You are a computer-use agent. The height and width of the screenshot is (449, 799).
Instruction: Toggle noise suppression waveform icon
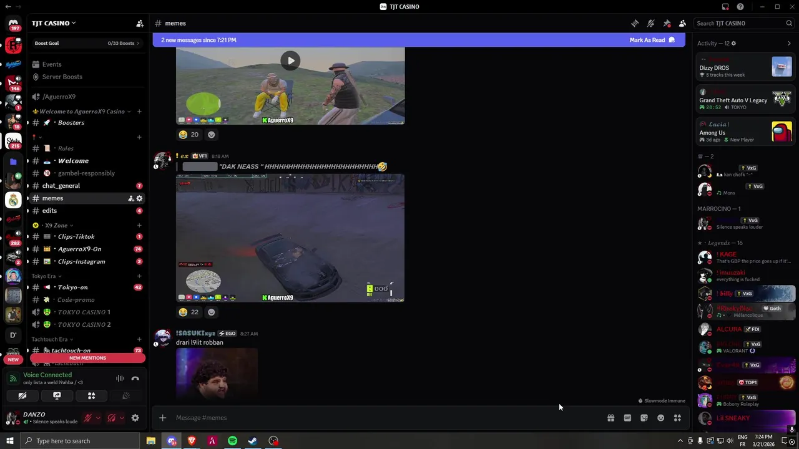point(120,378)
